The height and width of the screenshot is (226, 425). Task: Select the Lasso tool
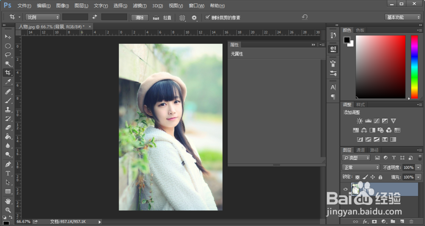pos(8,55)
